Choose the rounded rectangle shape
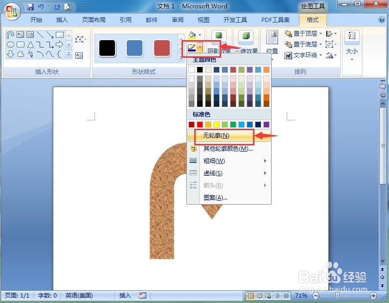This screenshot has height=303, width=389. (21, 45)
